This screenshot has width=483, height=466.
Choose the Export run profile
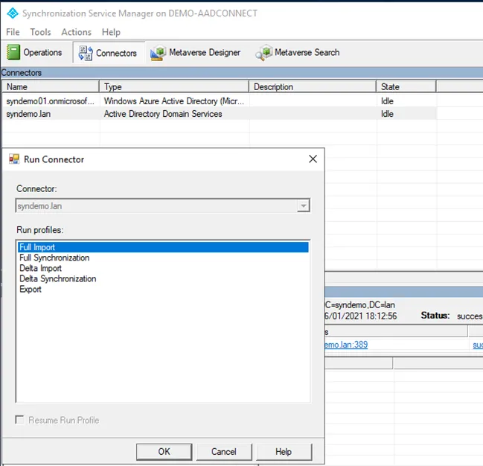point(31,290)
